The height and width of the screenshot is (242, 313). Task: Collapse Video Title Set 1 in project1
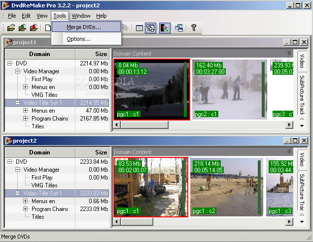17,103
